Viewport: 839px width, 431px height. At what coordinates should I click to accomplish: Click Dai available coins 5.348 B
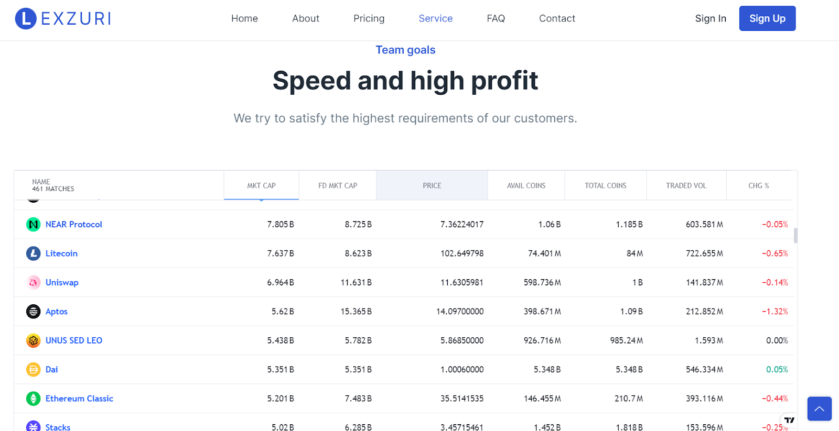[x=547, y=369]
